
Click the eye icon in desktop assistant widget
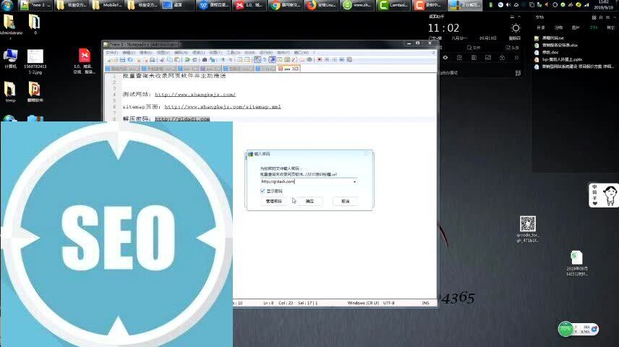pyautogui.click(x=445, y=58)
